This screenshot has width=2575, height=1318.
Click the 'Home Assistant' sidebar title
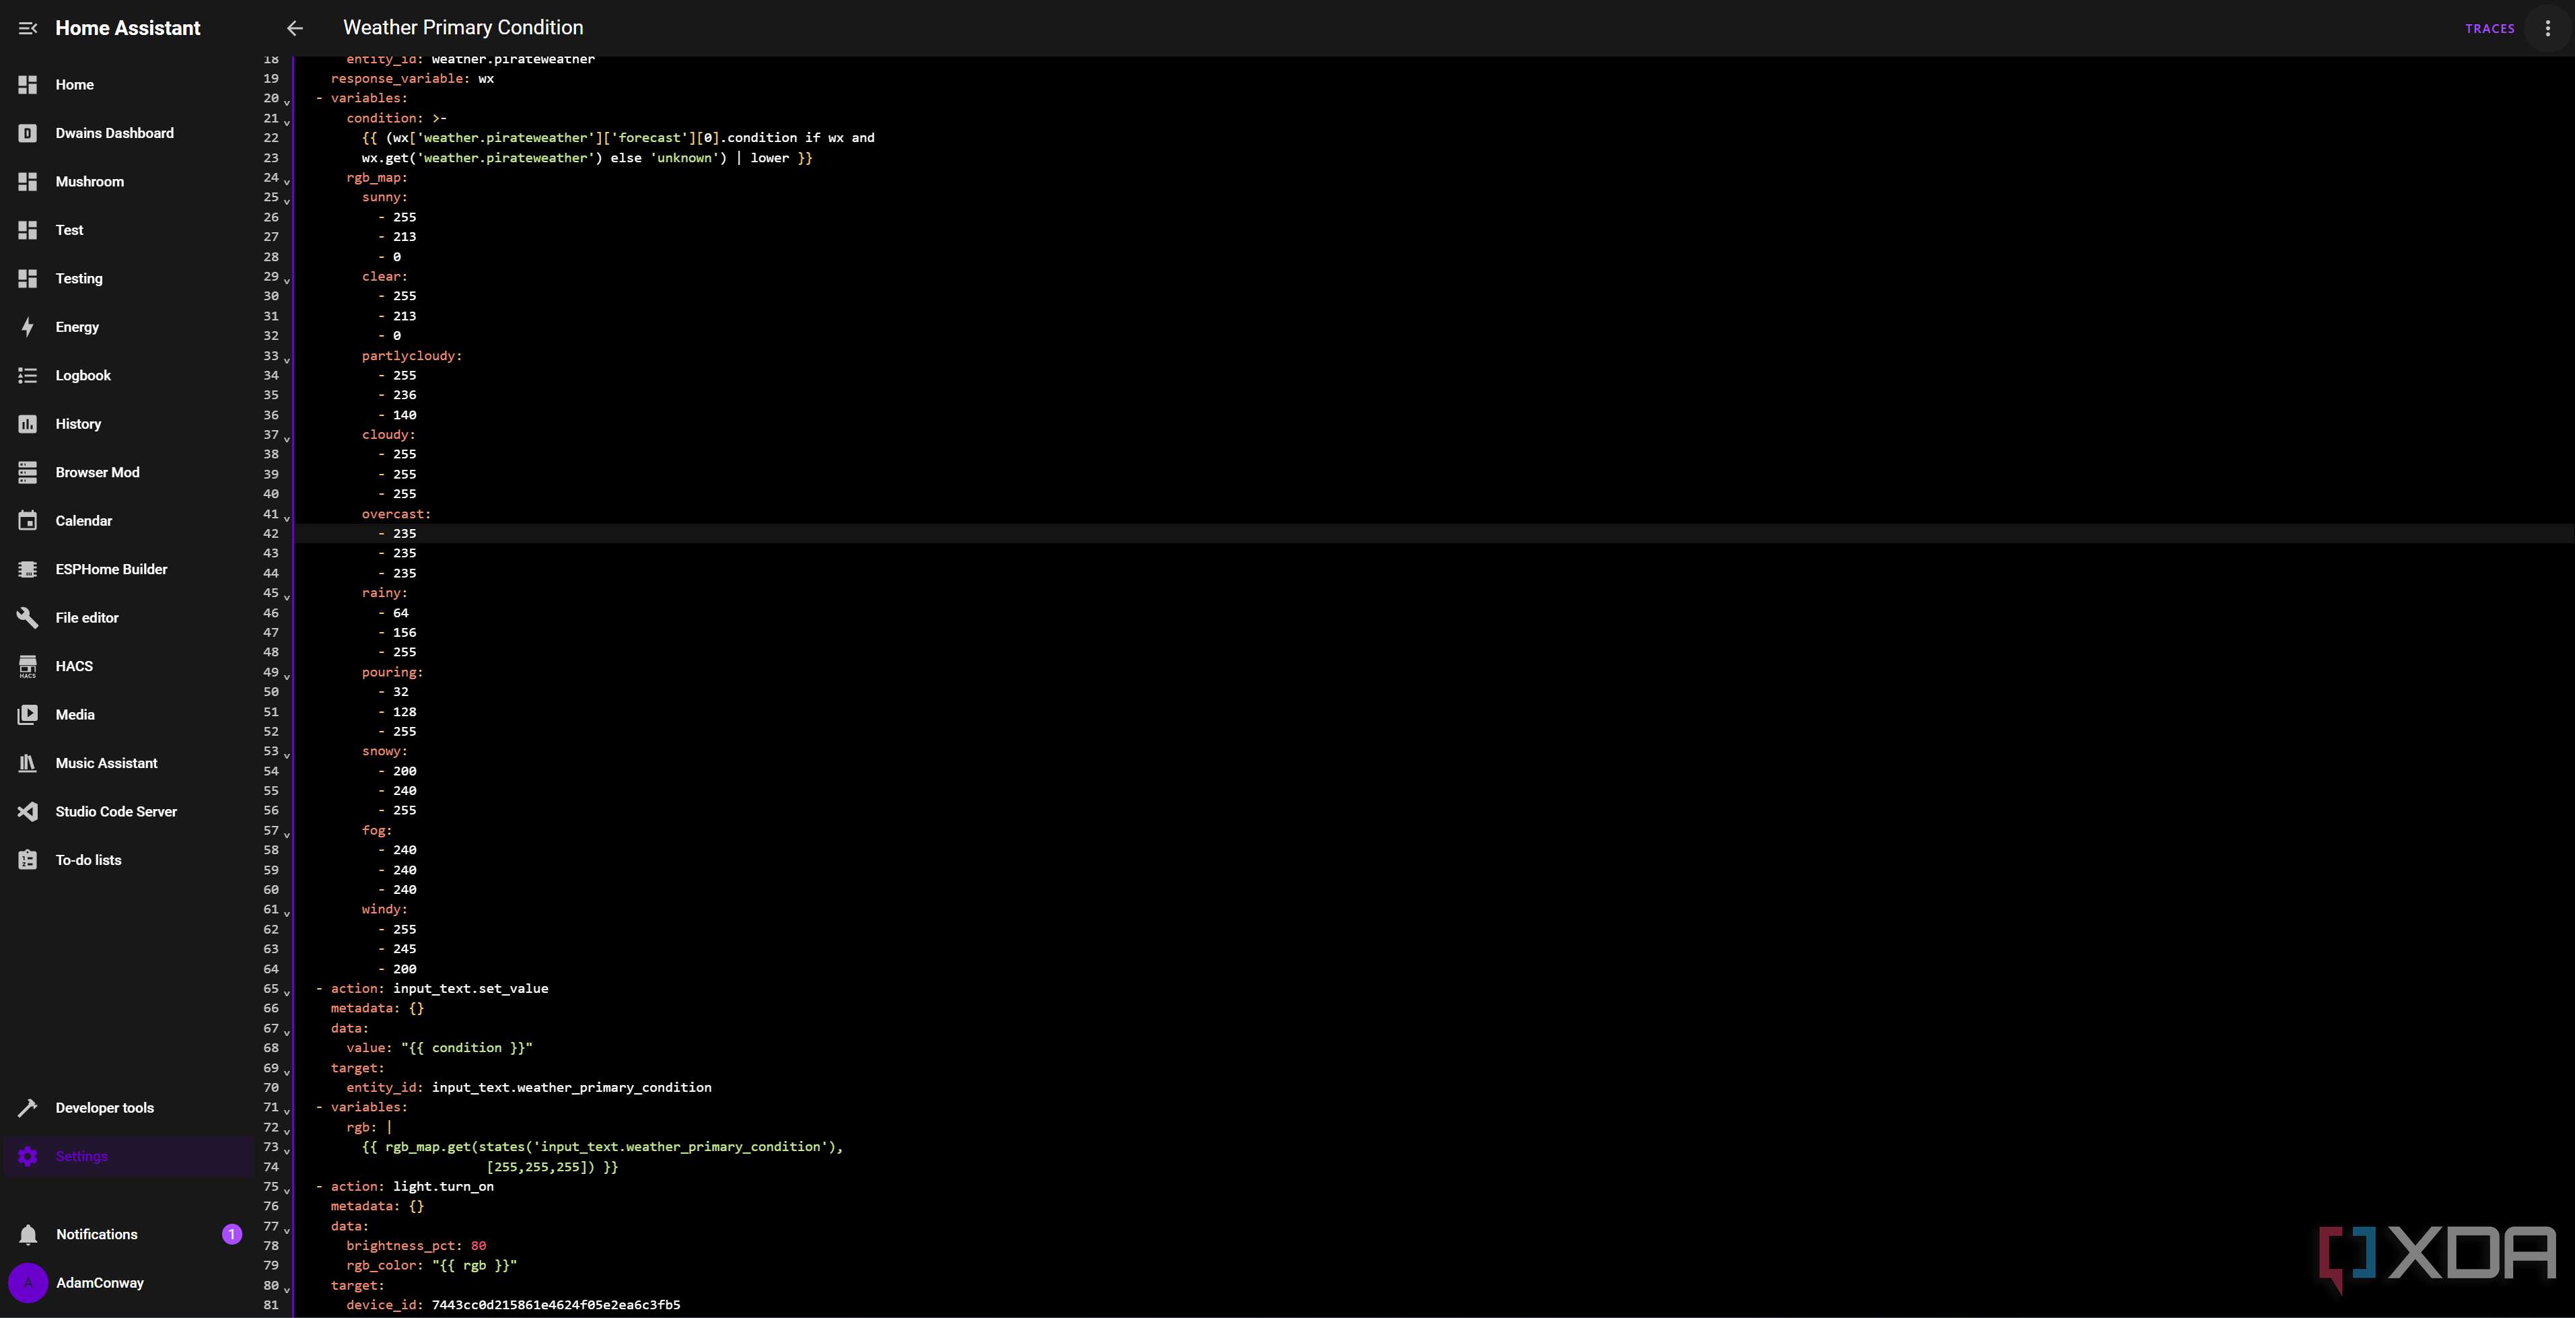[128, 28]
